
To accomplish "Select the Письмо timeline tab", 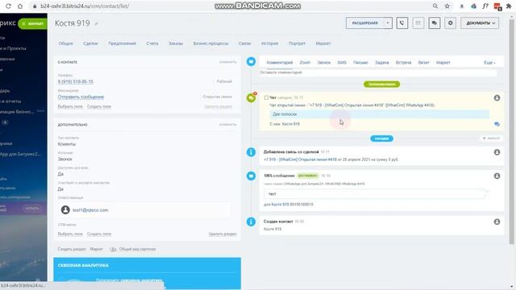I will [360, 63].
